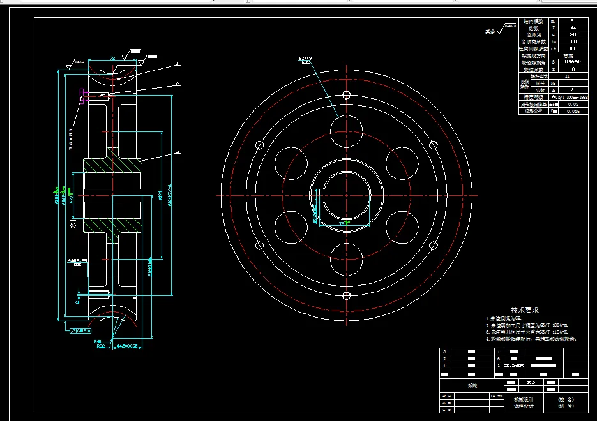Click the 齿形公差 value 0.016
The height and width of the screenshot is (421, 597).
pyautogui.click(x=573, y=112)
